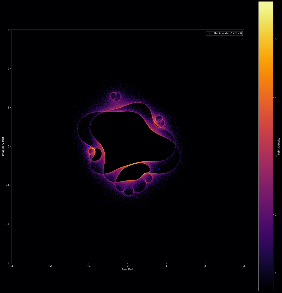282x293 pixels.
Task: Click the x-axis tick label 0
Action: point(128,266)
